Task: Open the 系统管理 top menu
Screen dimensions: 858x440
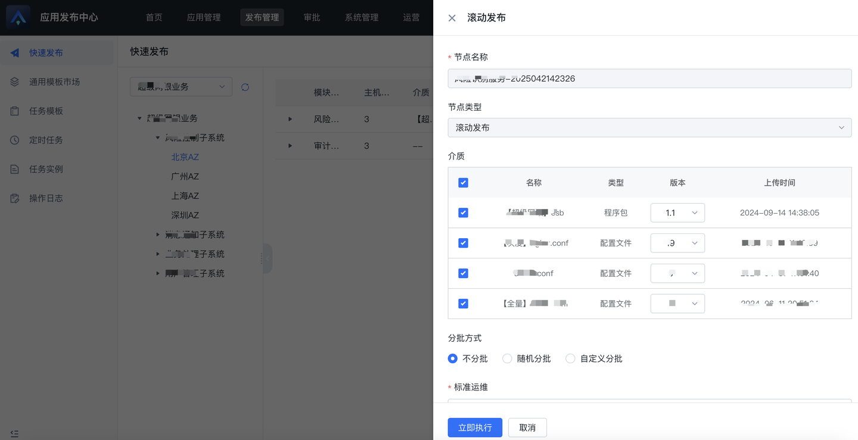Action: click(x=362, y=17)
